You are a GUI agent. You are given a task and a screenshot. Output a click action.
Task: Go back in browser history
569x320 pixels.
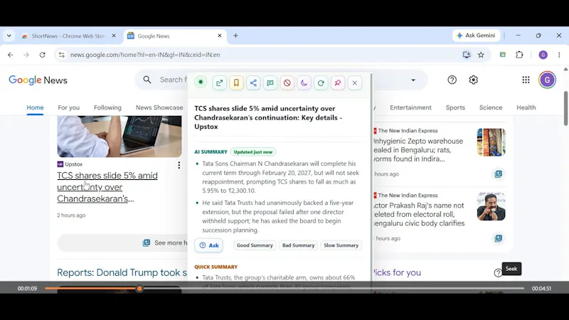11,55
